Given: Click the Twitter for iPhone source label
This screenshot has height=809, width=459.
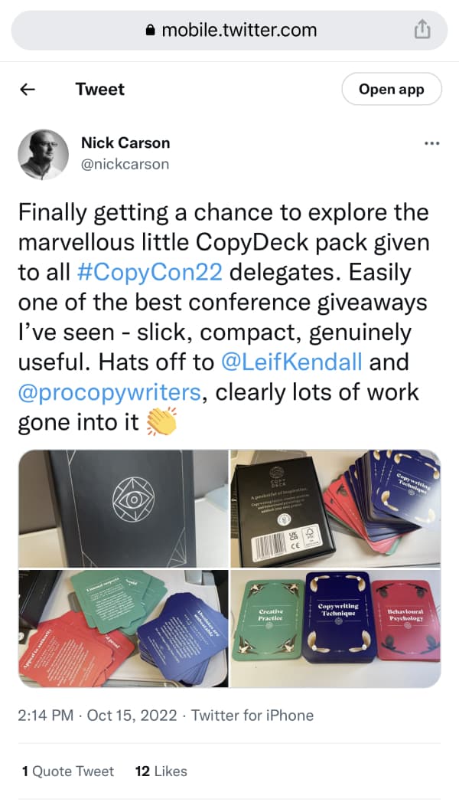Looking at the screenshot, I should pos(252,716).
